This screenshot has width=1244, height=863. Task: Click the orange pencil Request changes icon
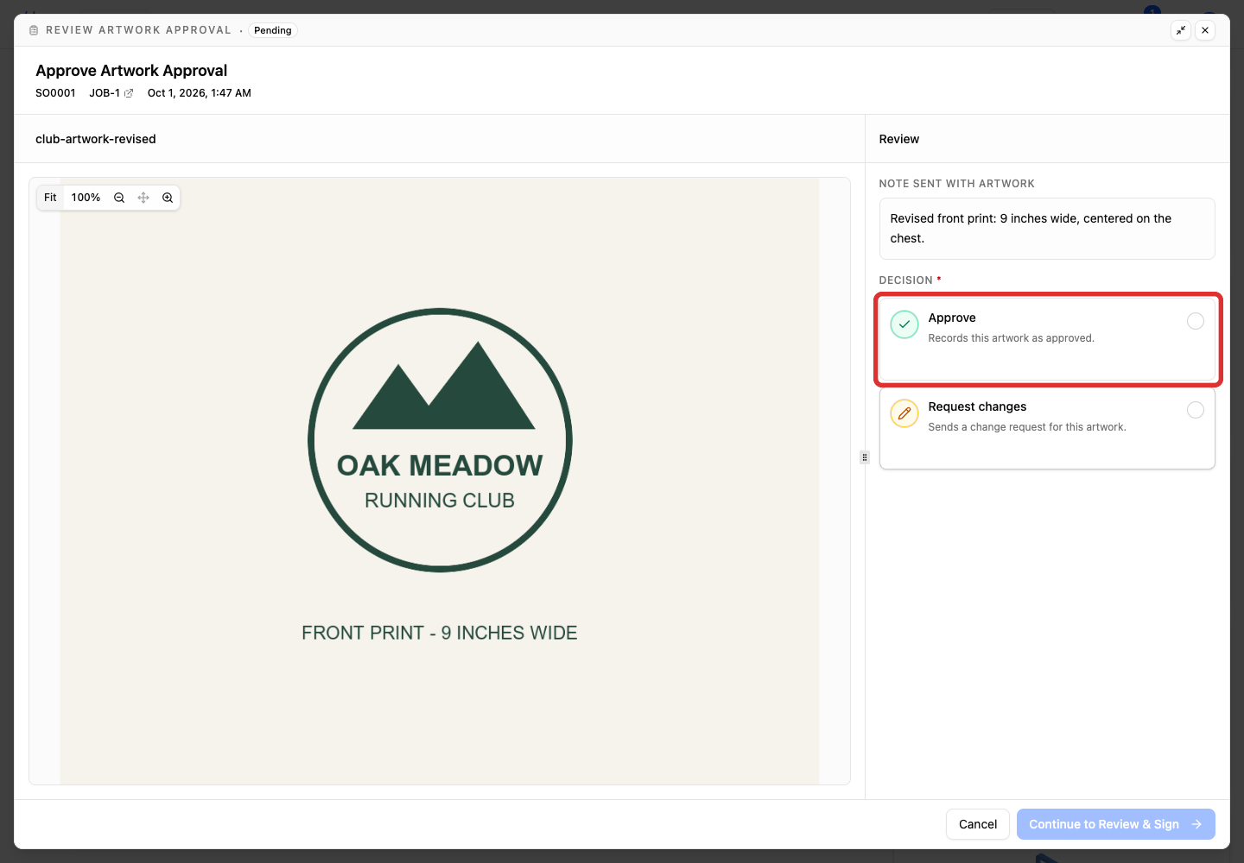[x=904, y=413]
